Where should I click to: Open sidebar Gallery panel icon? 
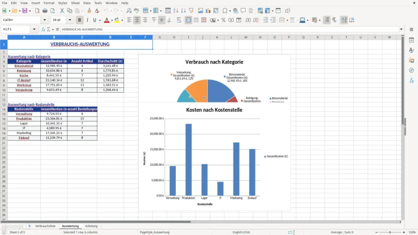pos(411,60)
